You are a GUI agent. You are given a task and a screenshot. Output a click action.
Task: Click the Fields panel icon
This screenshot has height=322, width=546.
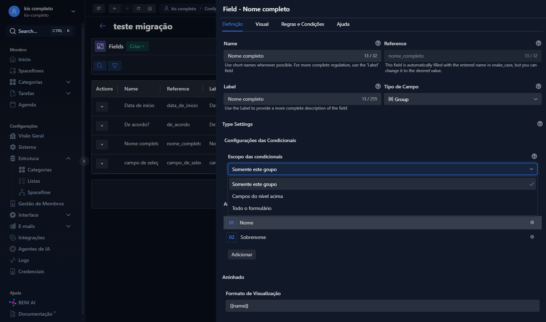pos(100,46)
